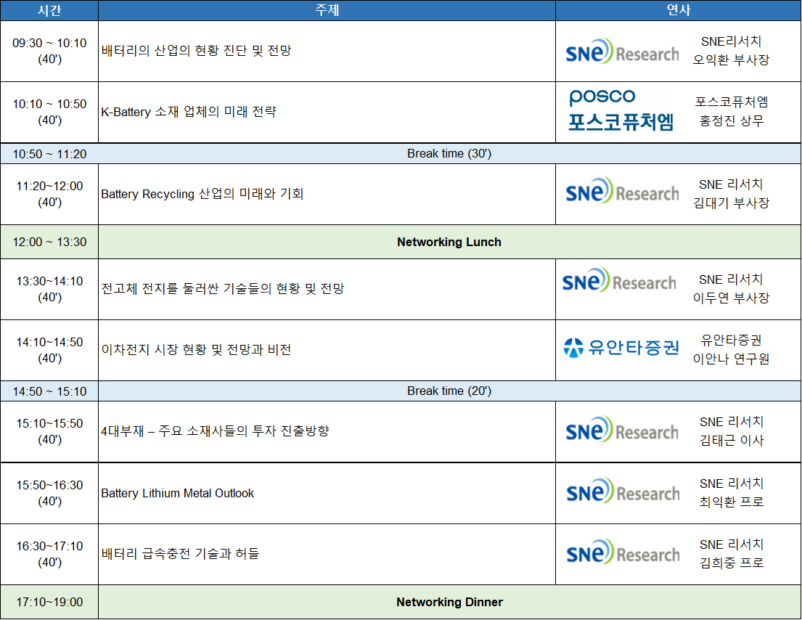Click speaker name 이안나 연구원
The height and width of the screenshot is (620, 802).
[731, 359]
